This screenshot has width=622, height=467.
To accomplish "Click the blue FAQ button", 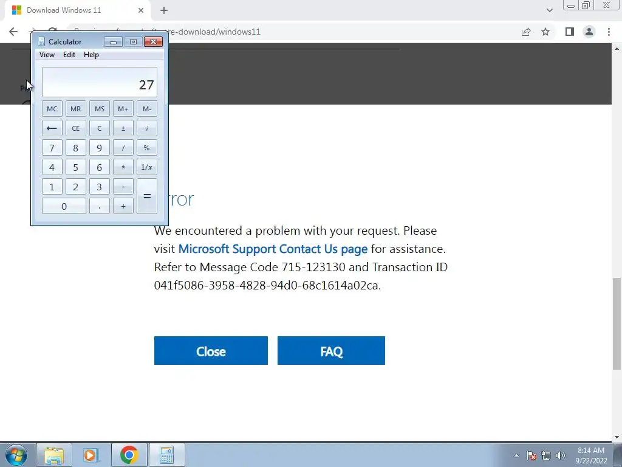I will click(331, 351).
